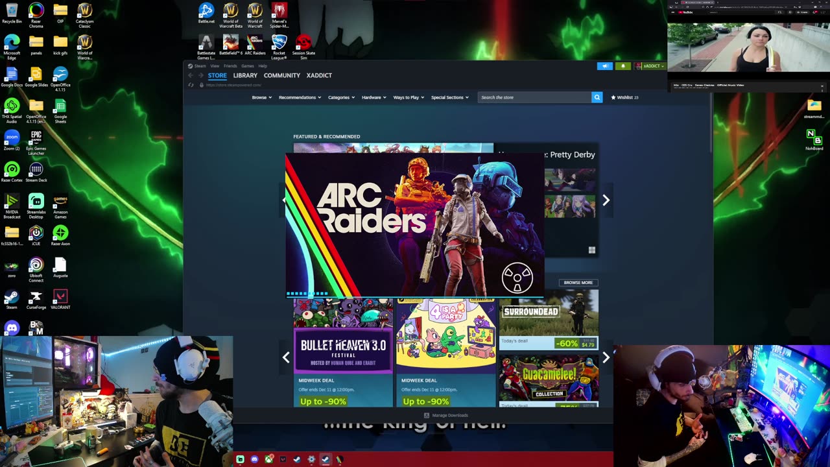
Task: Expand the Browse dropdown in store
Action: (x=261, y=97)
